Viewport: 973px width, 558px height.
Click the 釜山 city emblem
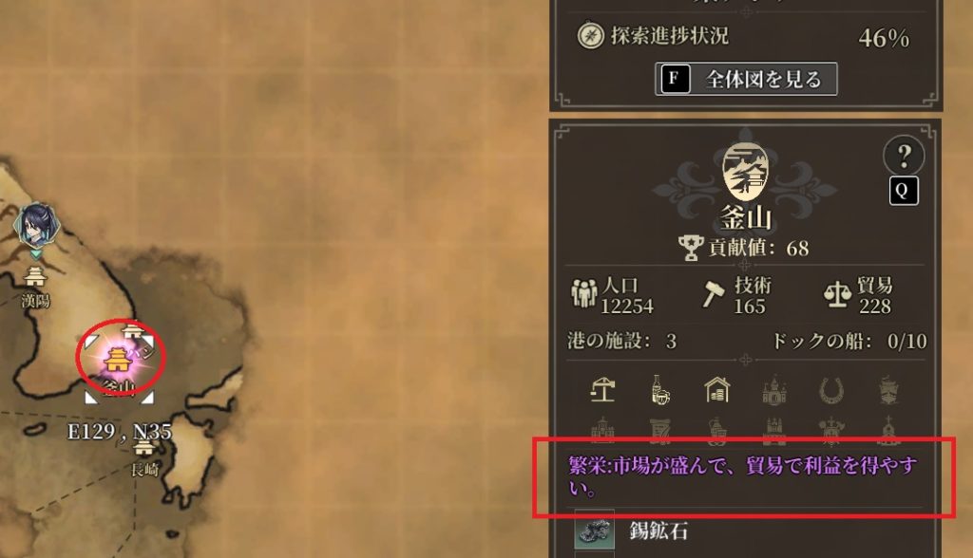click(745, 171)
